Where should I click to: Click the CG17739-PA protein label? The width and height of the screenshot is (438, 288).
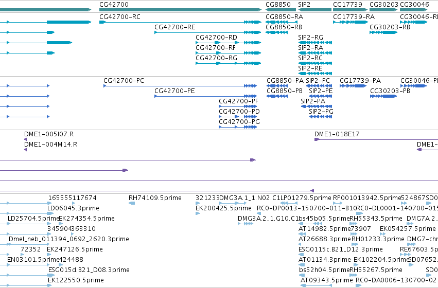(360, 81)
